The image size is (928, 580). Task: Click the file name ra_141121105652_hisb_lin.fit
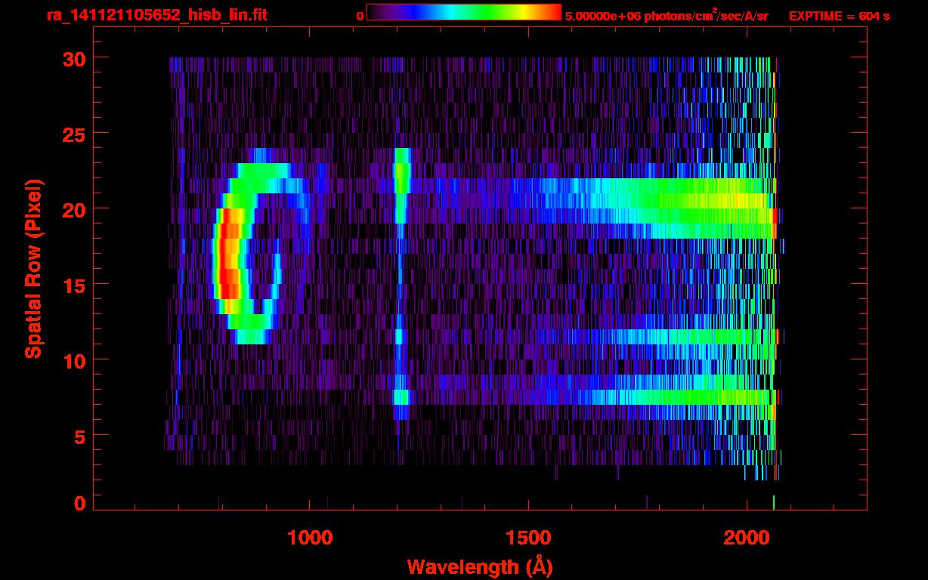pos(156,15)
